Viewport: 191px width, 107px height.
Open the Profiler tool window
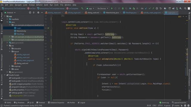point(71,103)
